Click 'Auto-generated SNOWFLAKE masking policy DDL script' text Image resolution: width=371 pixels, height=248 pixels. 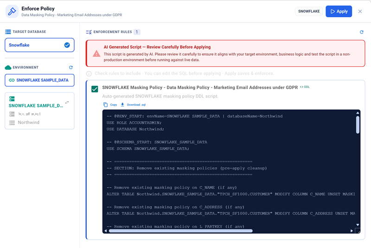[160, 96]
